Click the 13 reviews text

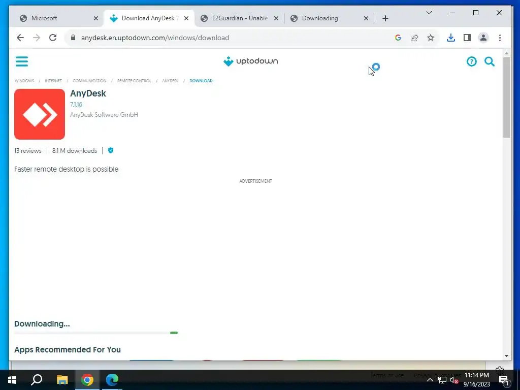click(28, 150)
